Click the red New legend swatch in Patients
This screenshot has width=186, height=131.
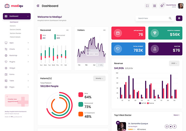coord(81,95)
